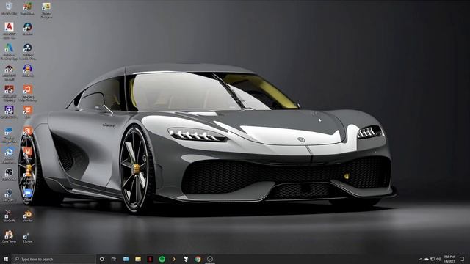Open the blue Autodesk desktop app shortcut
Screen dimensions: 470x264
coord(9,51)
